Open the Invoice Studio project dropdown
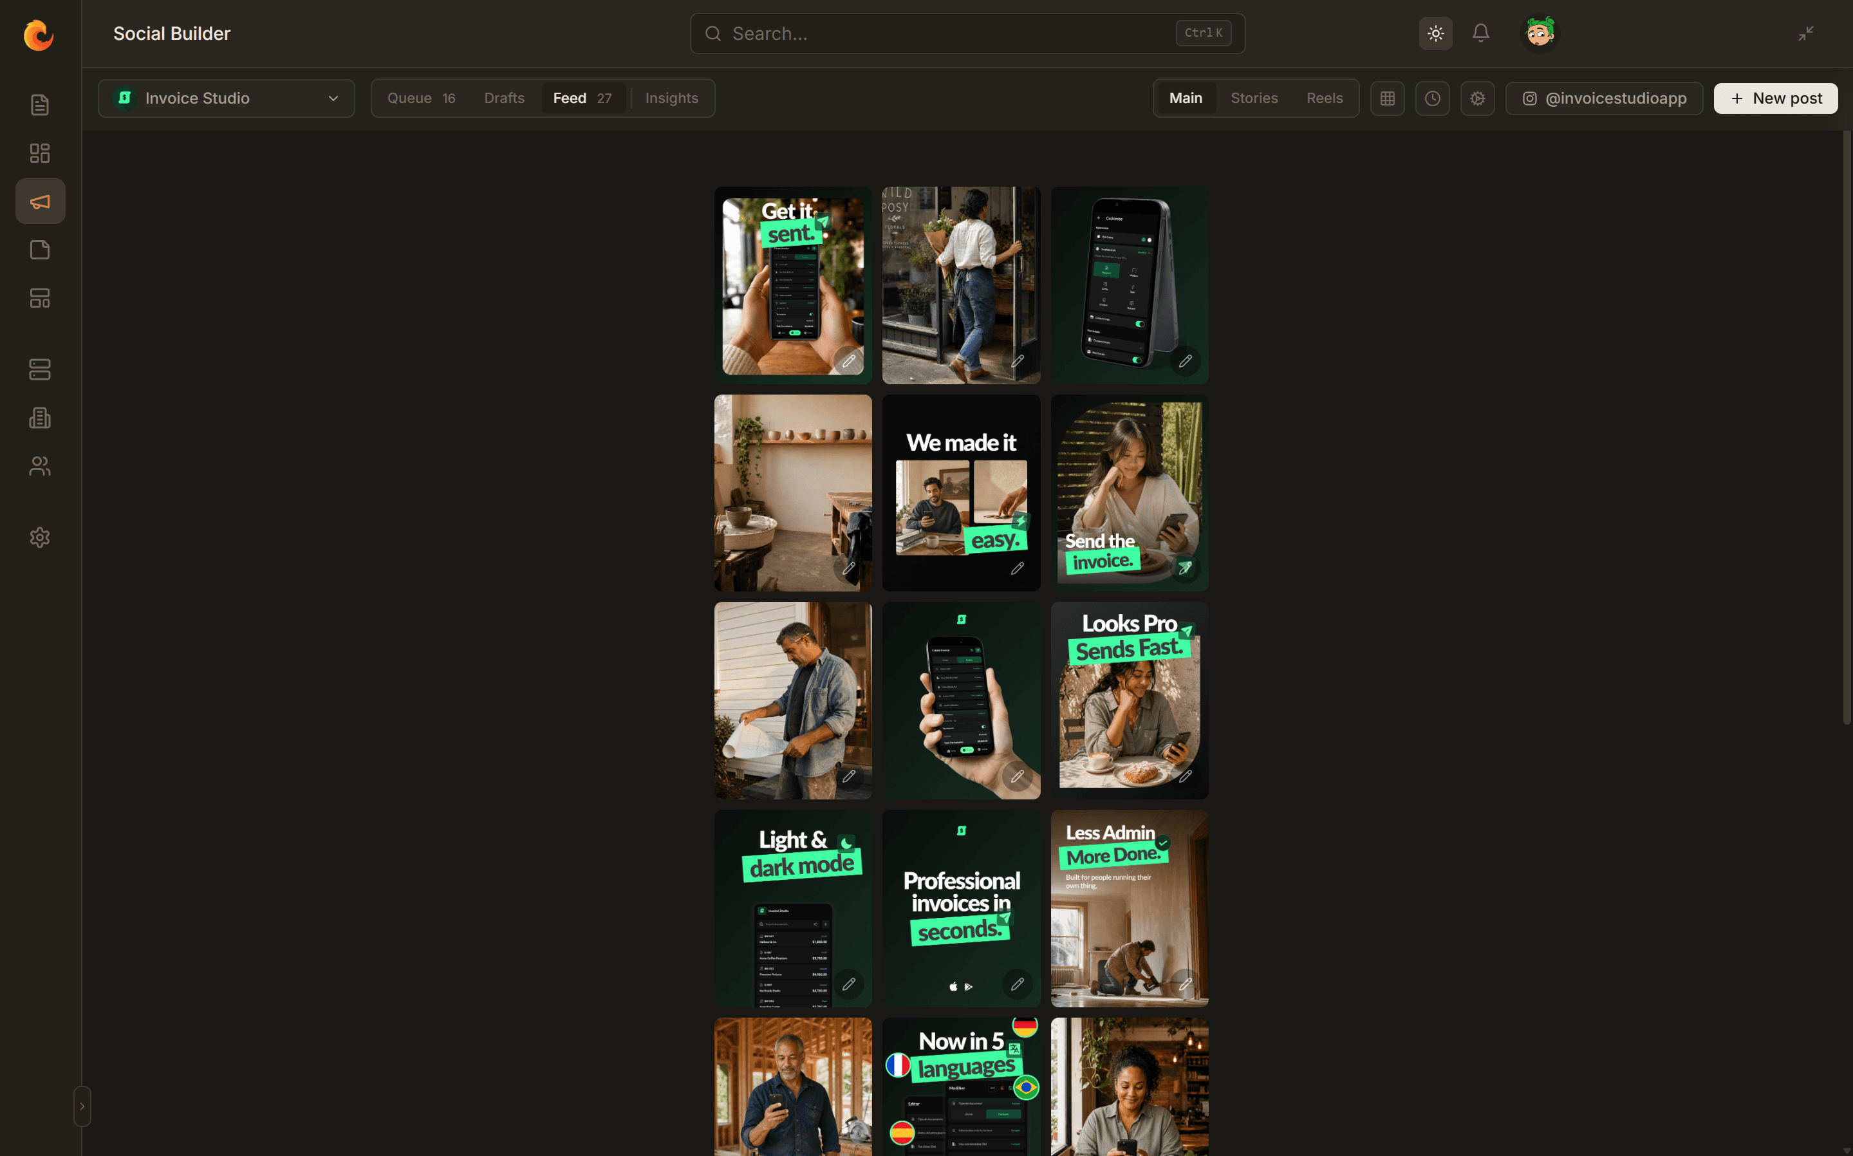Screen dimensions: 1853x1156 pyautogui.click(x=227, y=98)
